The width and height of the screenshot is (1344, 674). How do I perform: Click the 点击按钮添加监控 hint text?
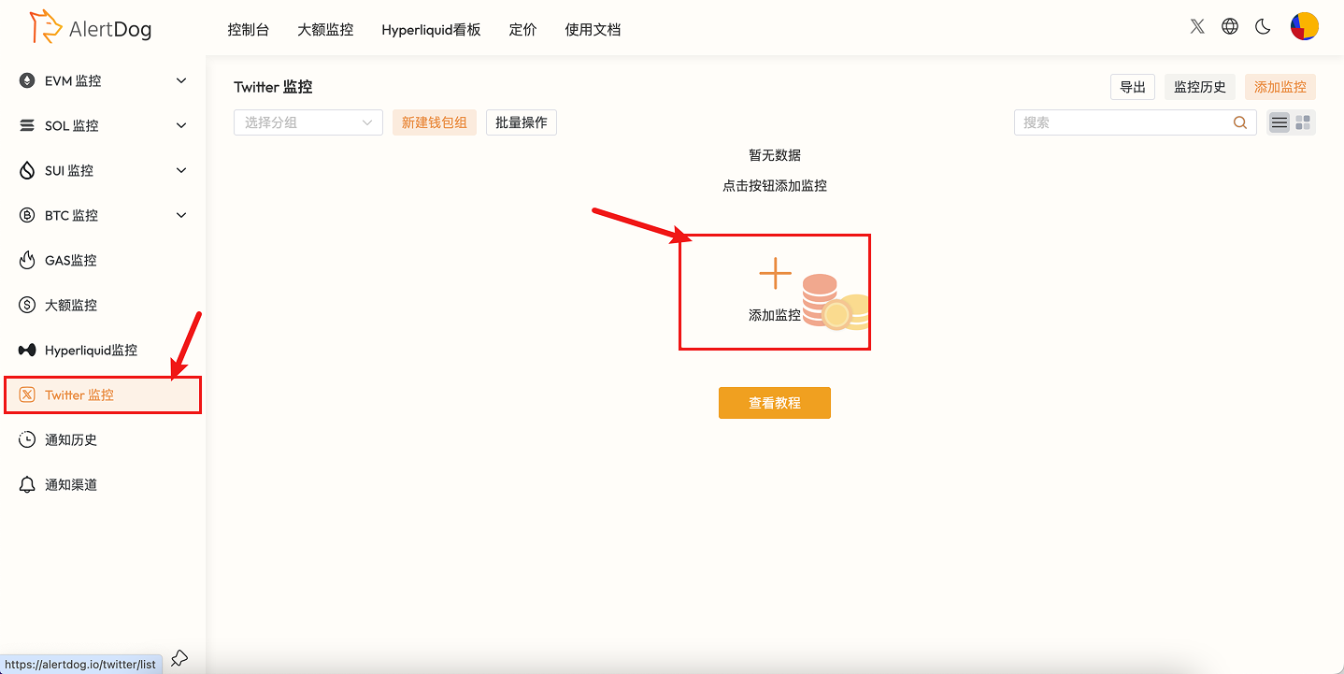(775, 185)
